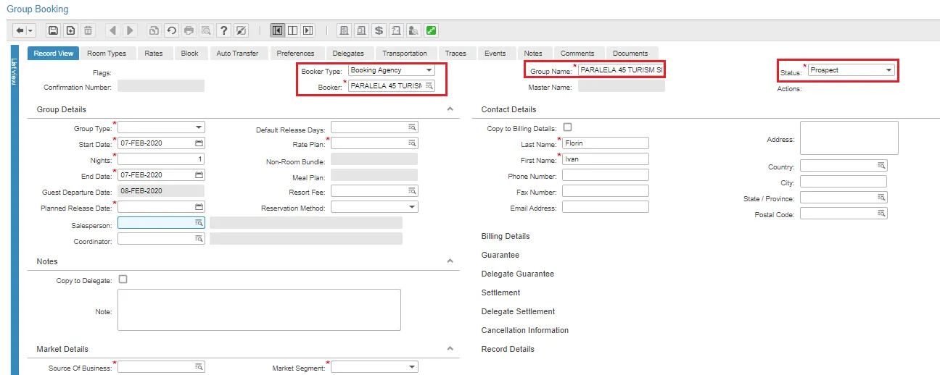Open the Start Date calendar picker
940x375 pixels.
199,143
